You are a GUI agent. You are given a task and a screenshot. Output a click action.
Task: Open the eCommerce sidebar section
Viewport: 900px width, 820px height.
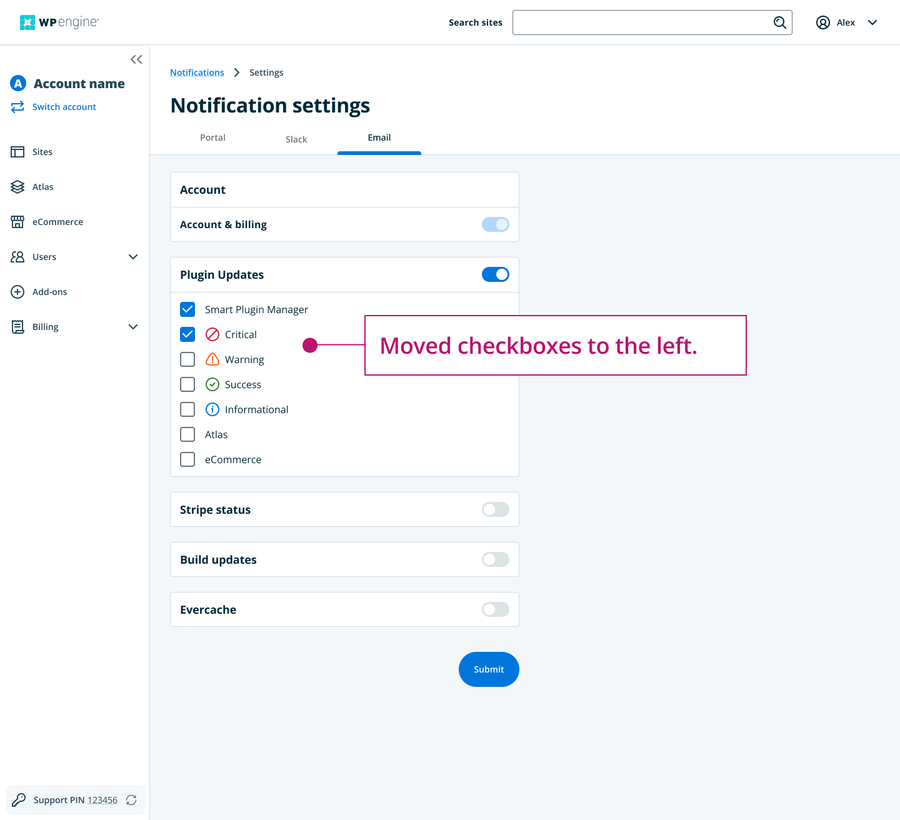click(x=17, y=221)
